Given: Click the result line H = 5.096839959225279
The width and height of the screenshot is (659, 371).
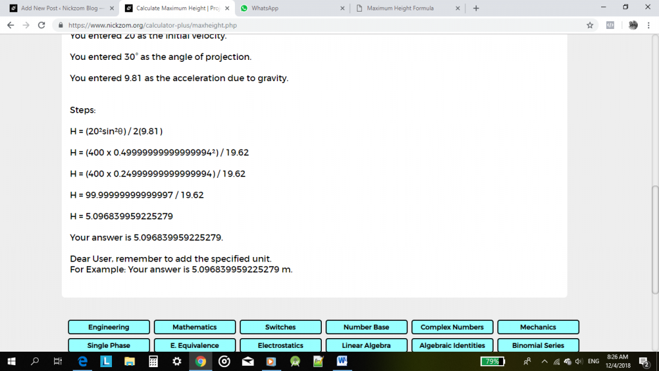Looking at the screenshot, I should [x=122, y=216].
